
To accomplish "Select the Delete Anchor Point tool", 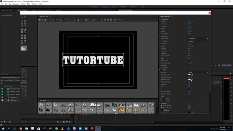I will pos(25,29).
